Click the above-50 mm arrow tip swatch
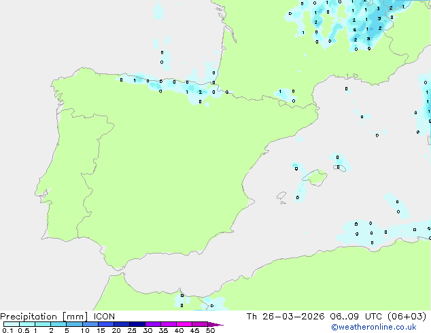This screenshot has width=431, height=333. click(215, 324)
